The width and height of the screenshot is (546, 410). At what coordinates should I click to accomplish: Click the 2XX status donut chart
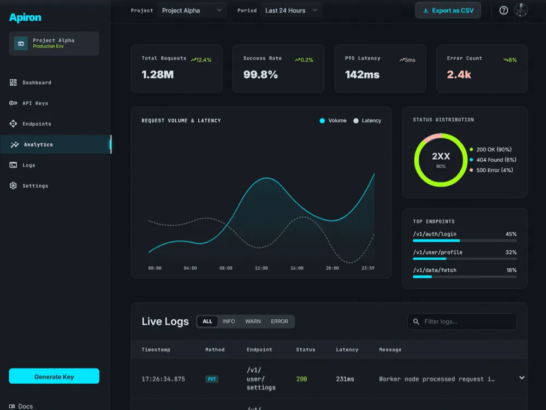pos(441,160)
